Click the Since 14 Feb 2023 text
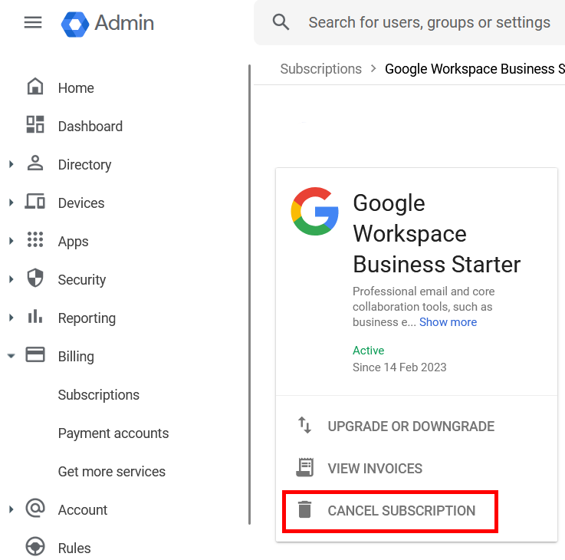 coord(399,367)
